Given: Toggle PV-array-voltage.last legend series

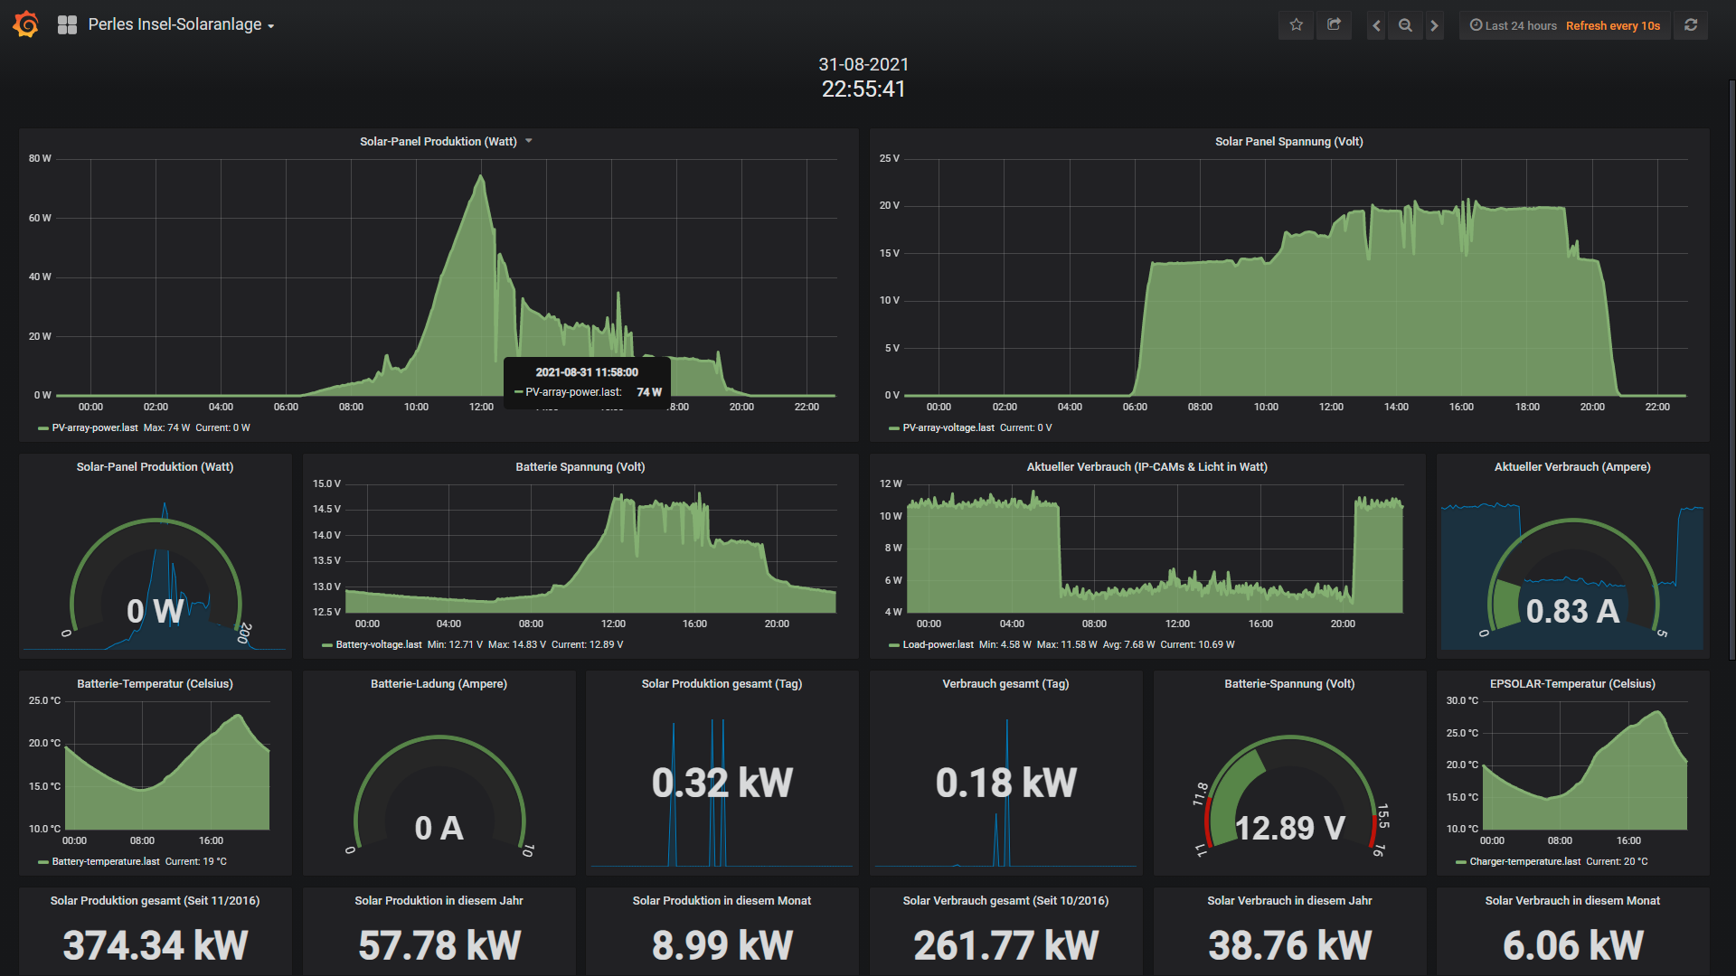Looking at the screenshot, I should click(948, 428).
